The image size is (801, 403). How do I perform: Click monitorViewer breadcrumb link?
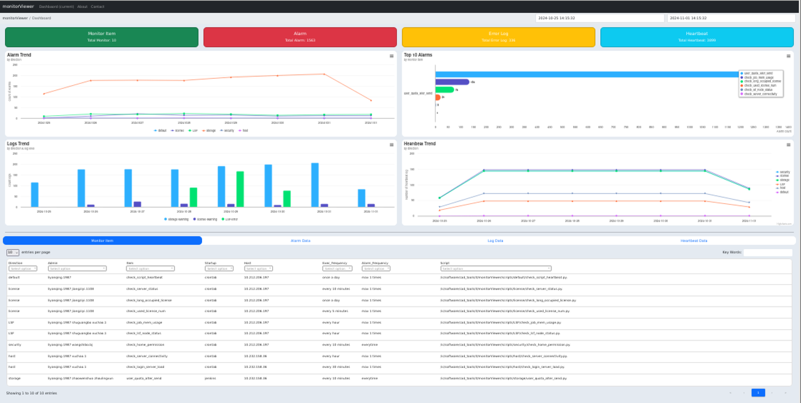[x=15, y=18]
